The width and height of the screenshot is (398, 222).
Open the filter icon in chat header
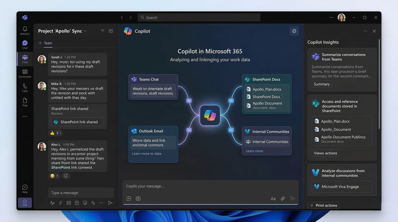click(102, 31)
